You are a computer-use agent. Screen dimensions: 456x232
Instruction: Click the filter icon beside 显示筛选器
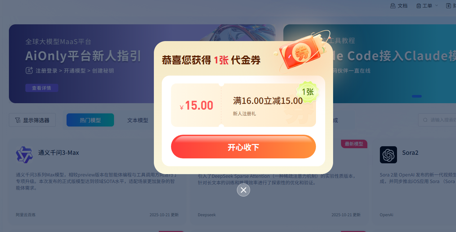tap(18, 120)
